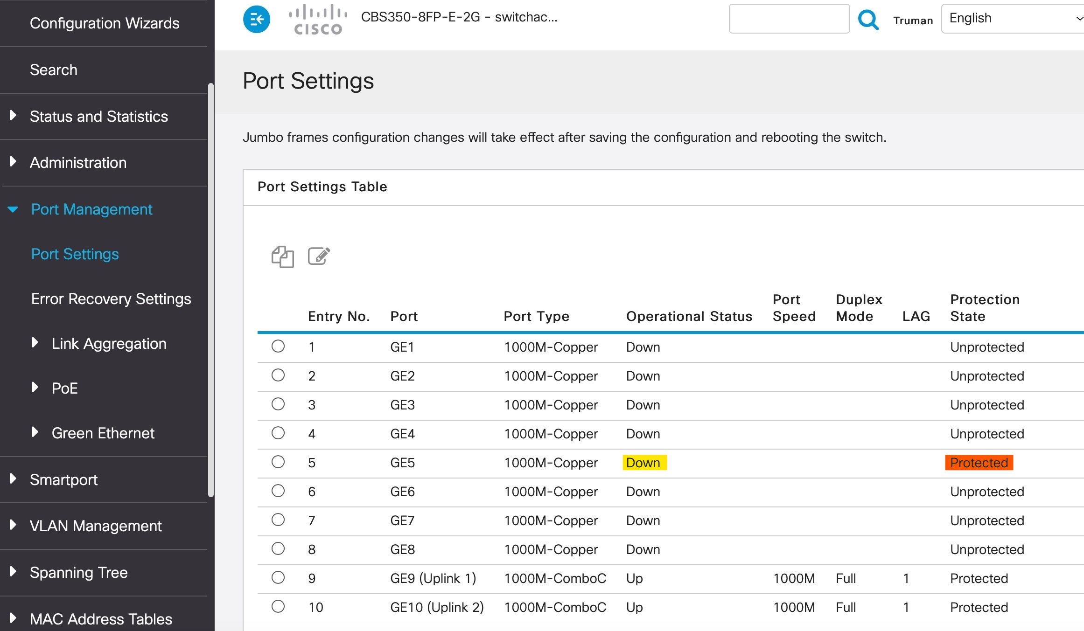Open the English language dropdown
Screen dimensions: 1084x631
point(1012,19)
